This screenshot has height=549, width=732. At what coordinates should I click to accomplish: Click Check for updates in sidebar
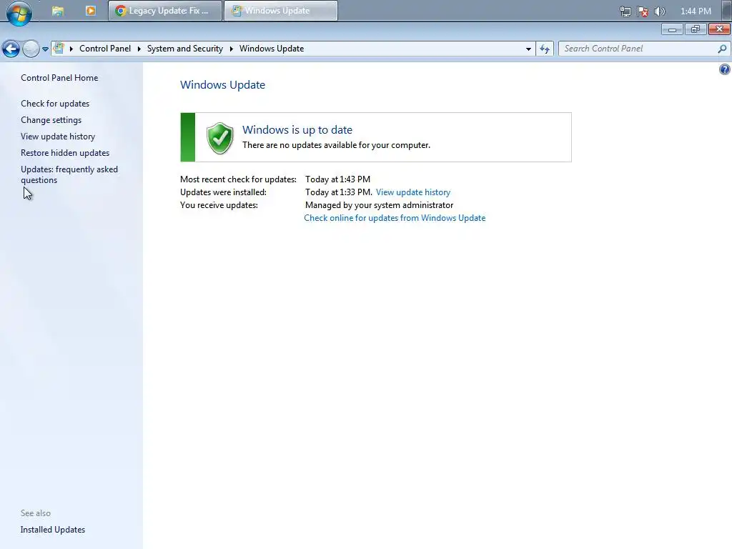(x=55, y=104)
